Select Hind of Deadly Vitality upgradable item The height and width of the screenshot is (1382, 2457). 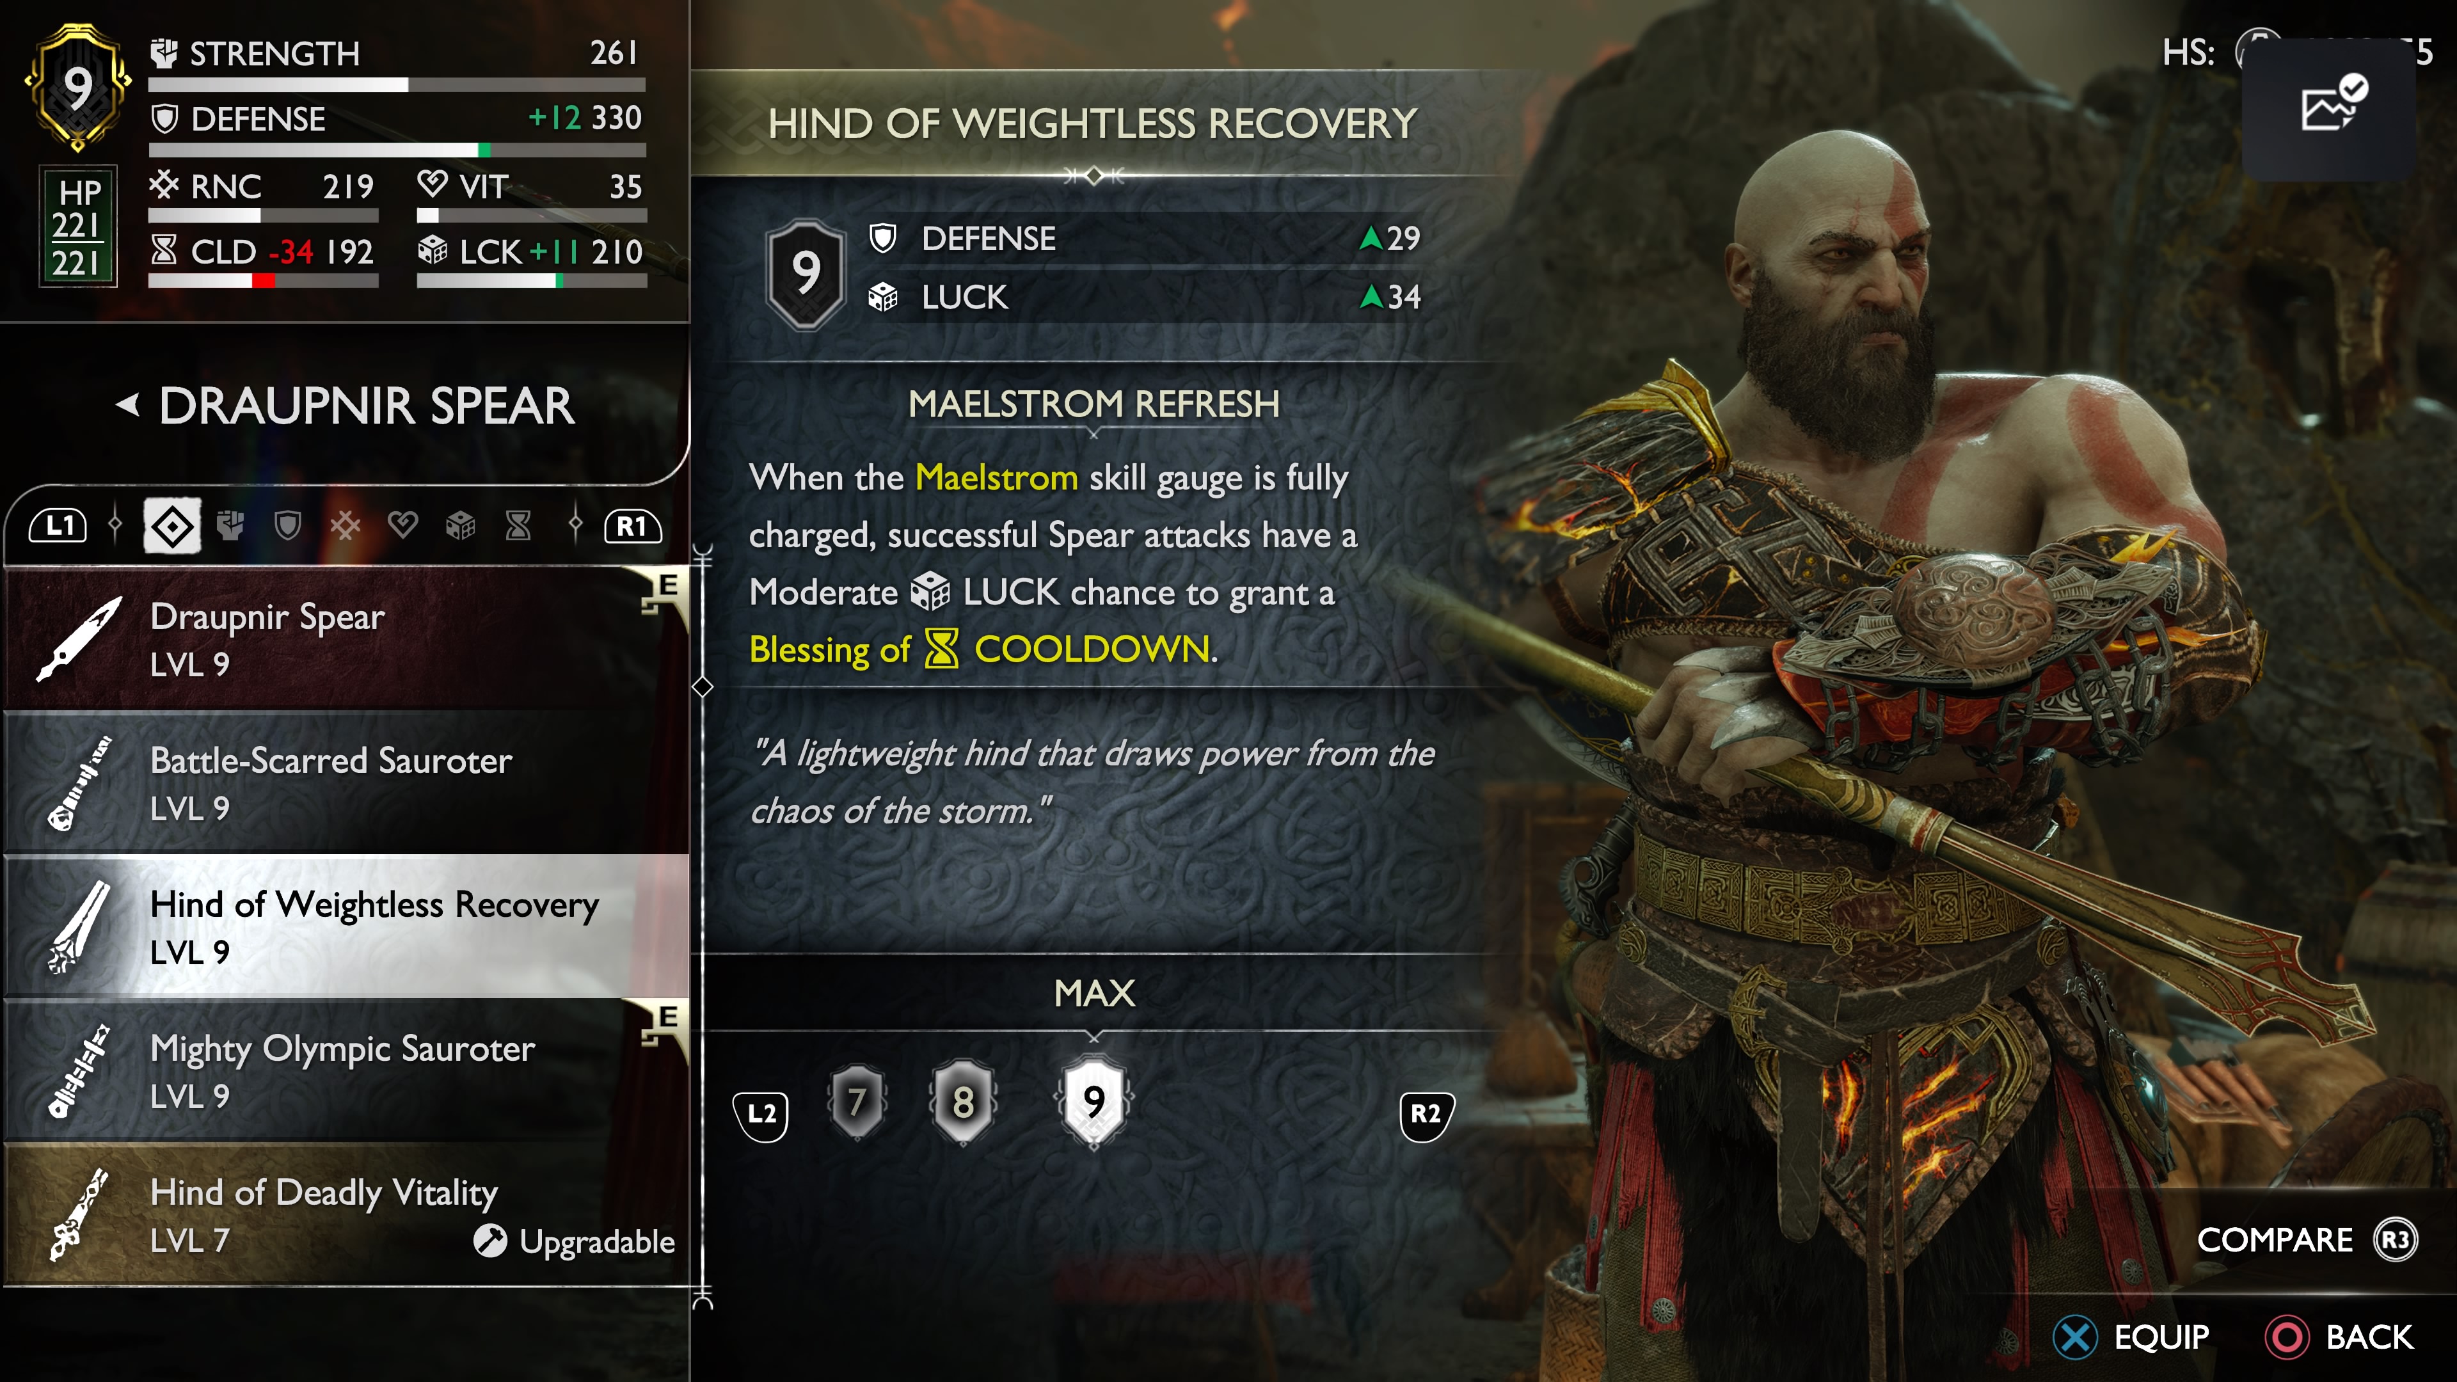point(346,1214)
